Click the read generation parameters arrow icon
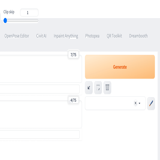 (x=89, y=88)
